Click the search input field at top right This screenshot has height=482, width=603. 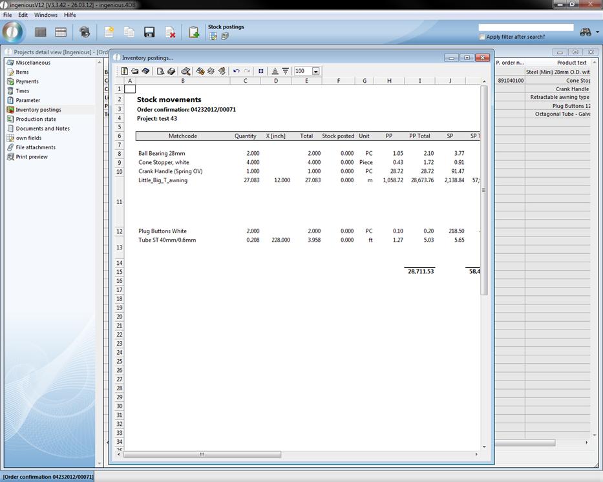tap(525, 28)
